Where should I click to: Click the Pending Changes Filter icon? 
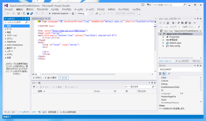[173, 23]
